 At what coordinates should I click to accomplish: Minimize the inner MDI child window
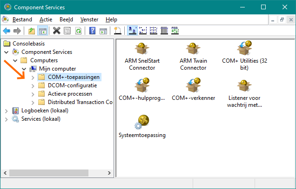[273, 20]
